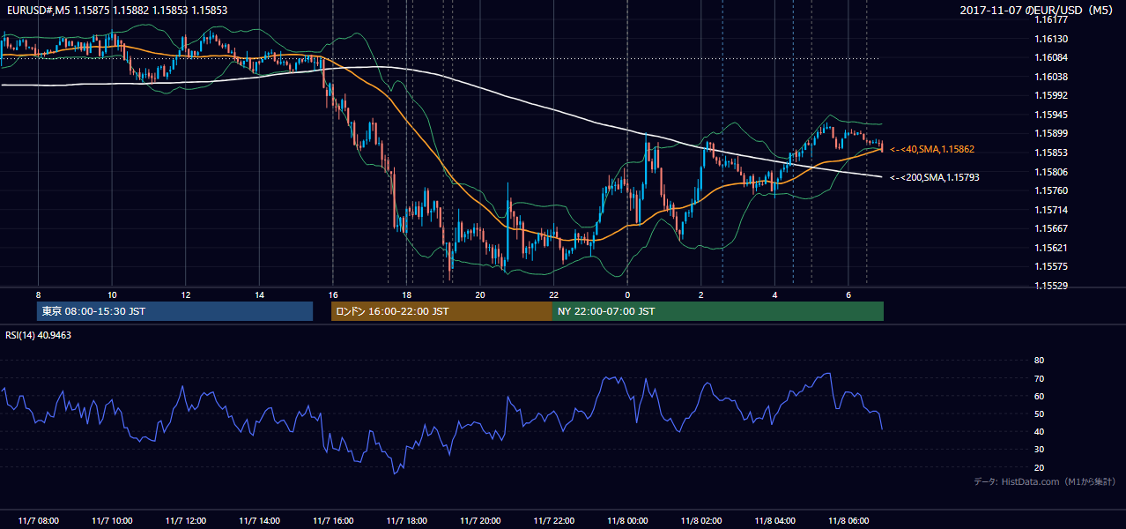Click price level 1.15899 on axis
Viewport: 1126px width, 529px height.
point(1051,134)
